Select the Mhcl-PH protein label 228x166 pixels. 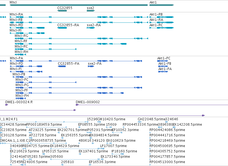click(22, 96)
